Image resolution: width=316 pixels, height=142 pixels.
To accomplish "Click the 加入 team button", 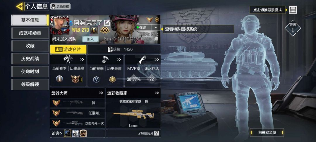I will point(90,39).
